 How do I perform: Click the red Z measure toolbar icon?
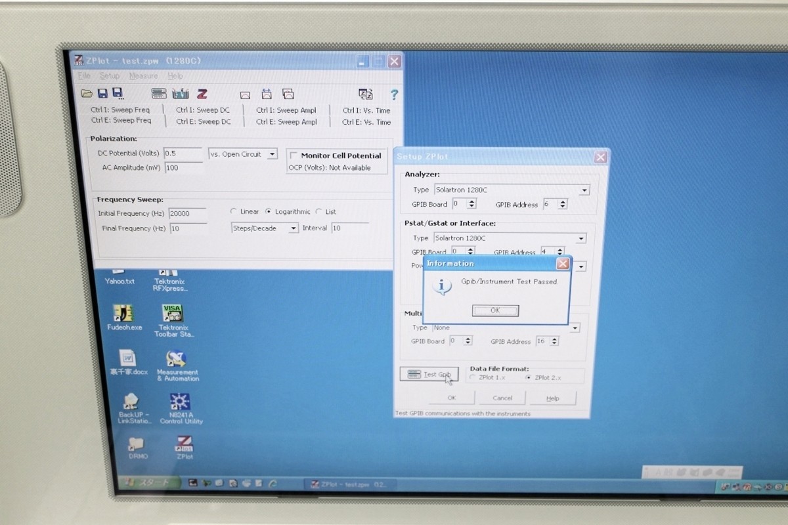[202, 94]
